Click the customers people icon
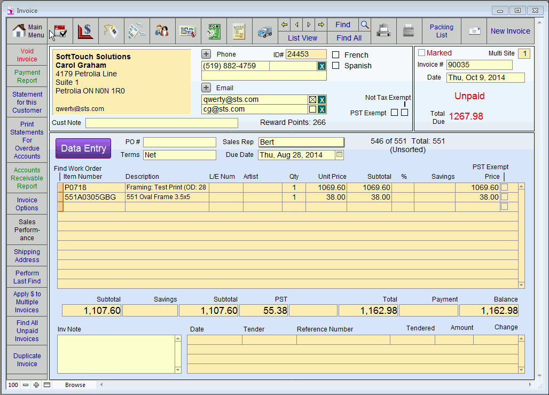This screenshot has width=549, height=395. coord(162,31)
